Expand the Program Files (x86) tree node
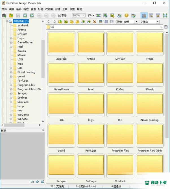This screenshot has height=189, width=170. pyautogui.click(x=11, y=89)
